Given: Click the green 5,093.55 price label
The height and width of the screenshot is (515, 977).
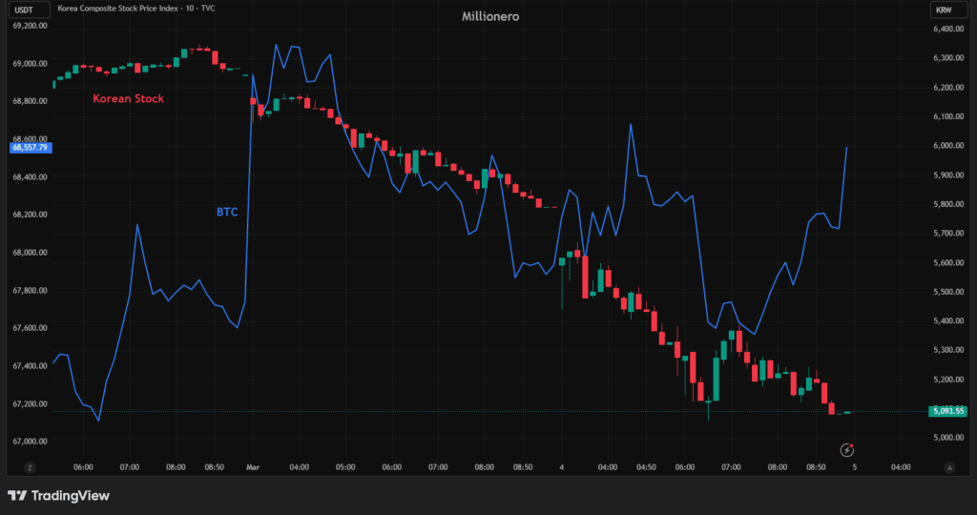Looking at the screenshot, I should pos(946,411).
